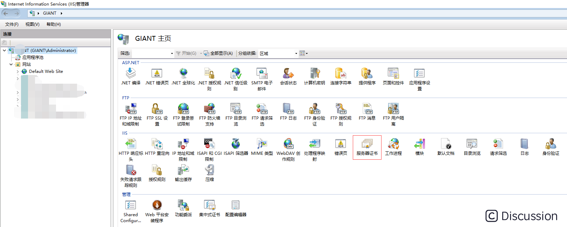The height and width of the screenshot is (227, 567).
Task: Open the 会话状态 feature
Action: (x=288, y=76)
